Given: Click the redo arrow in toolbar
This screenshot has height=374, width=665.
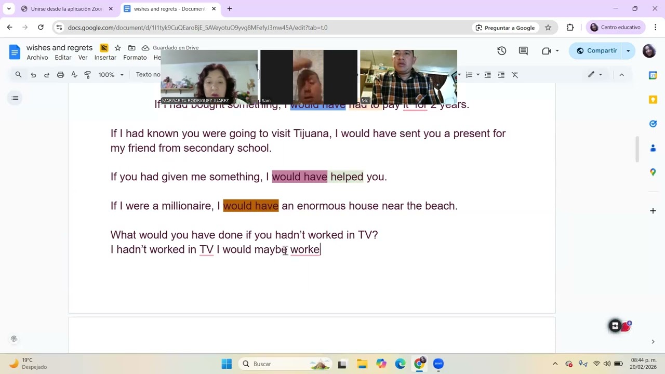Looking at the screenshot, I should (x=47, y=75).
